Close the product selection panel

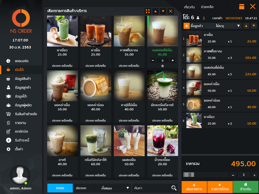click(x=171, y=11)
